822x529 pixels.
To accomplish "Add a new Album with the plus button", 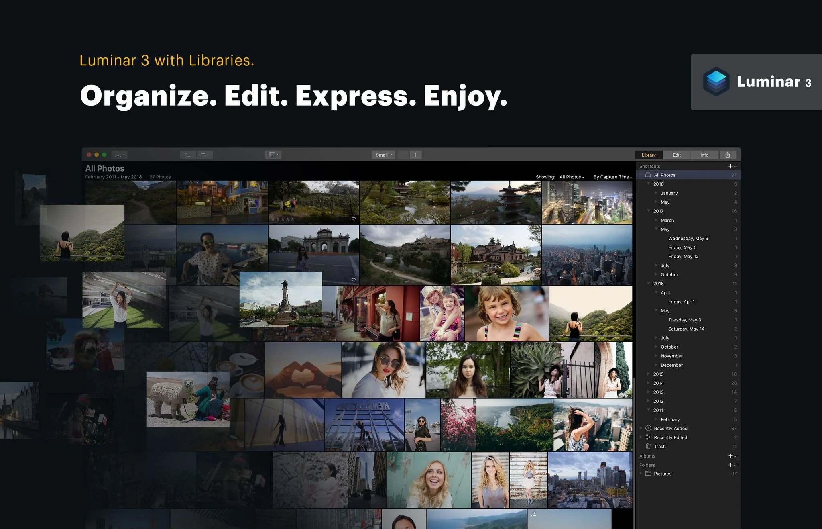I will tap(730, 456).
